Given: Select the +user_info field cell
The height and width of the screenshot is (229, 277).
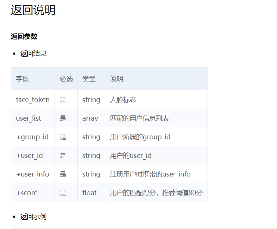Looking at the screenshot, I should coord(32,174).
